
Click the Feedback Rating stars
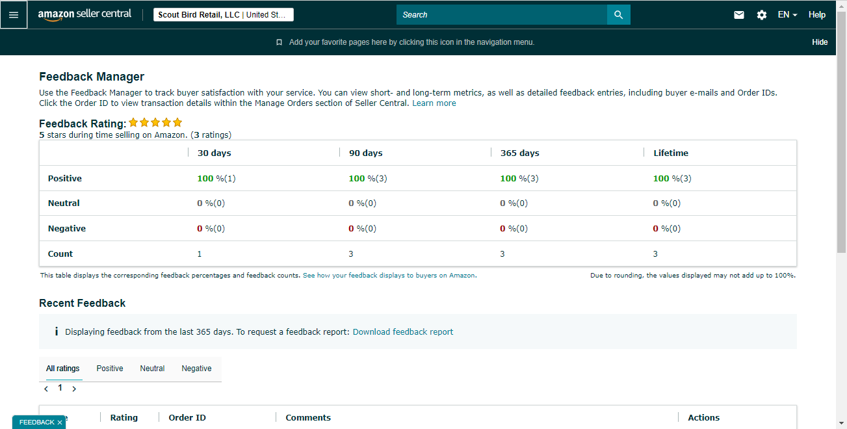(155, 122)
